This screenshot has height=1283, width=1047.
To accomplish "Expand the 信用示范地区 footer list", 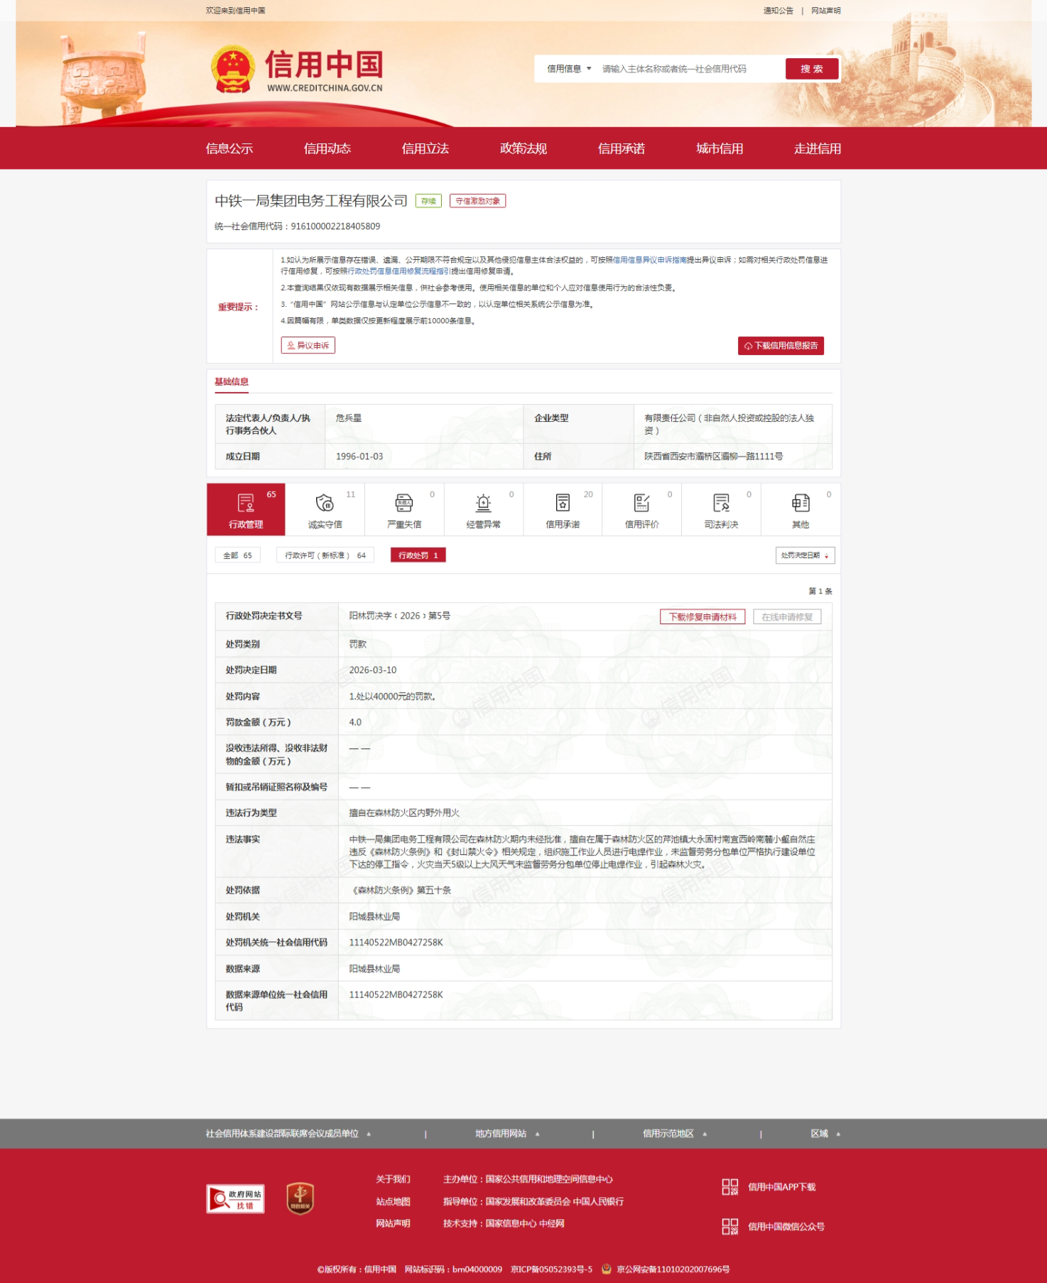I will click(674, 1133).
